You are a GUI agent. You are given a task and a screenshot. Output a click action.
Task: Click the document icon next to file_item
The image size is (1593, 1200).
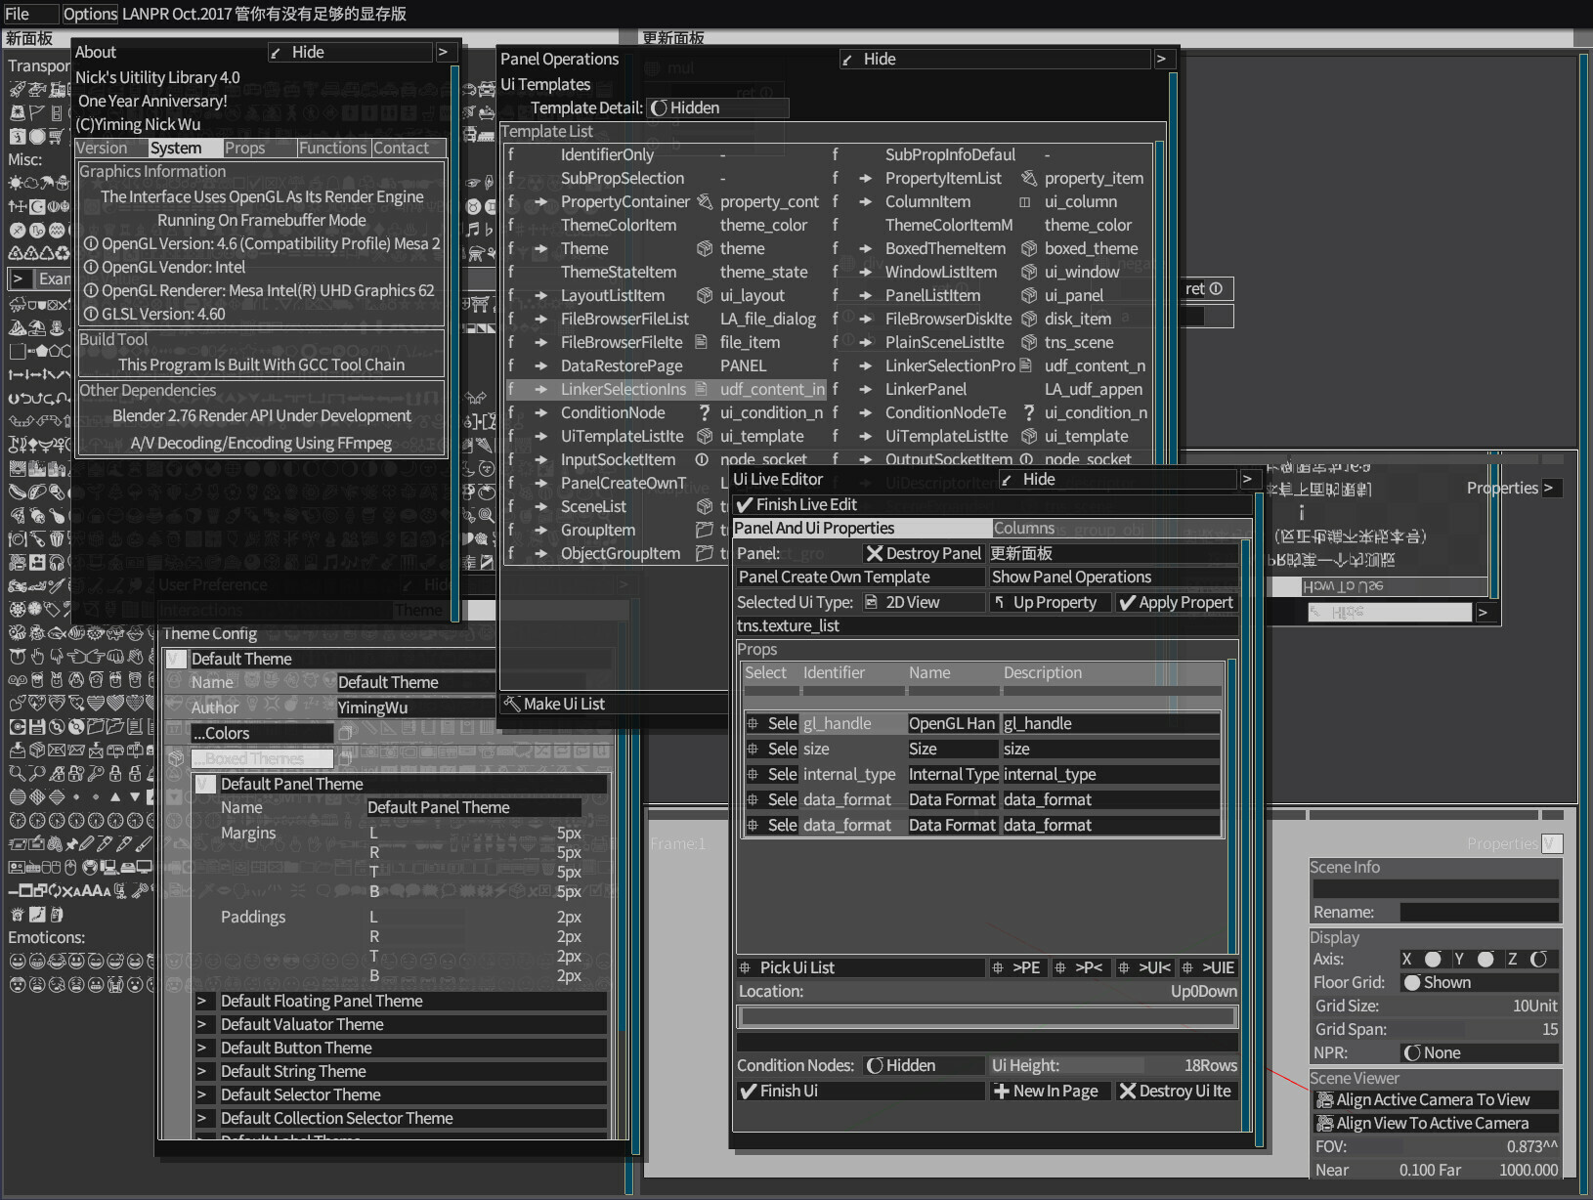701,342
